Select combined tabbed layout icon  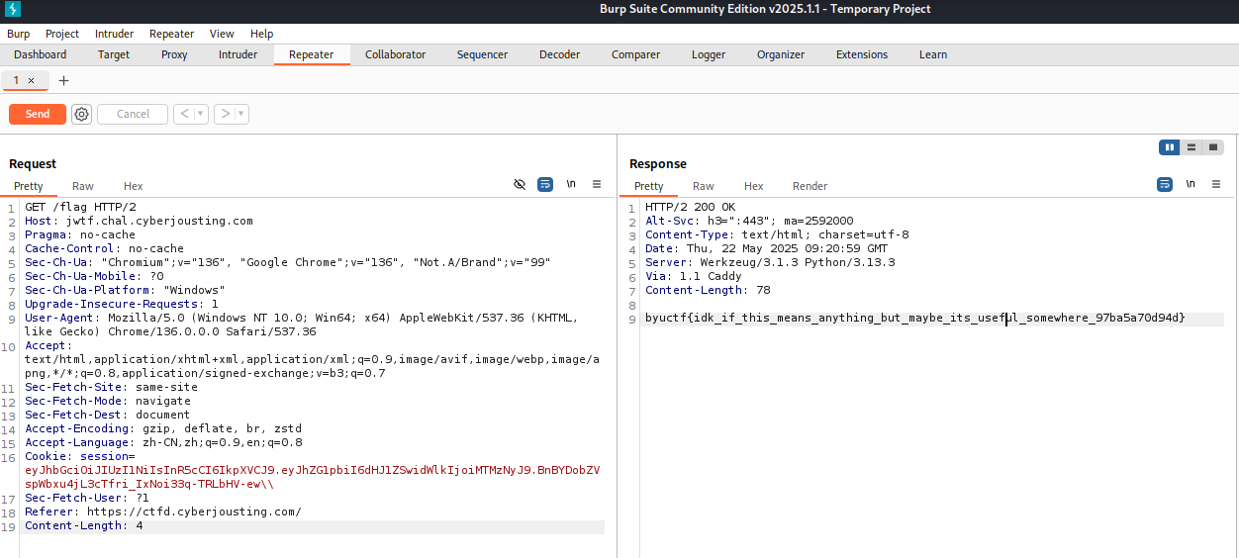(1213, 147)
